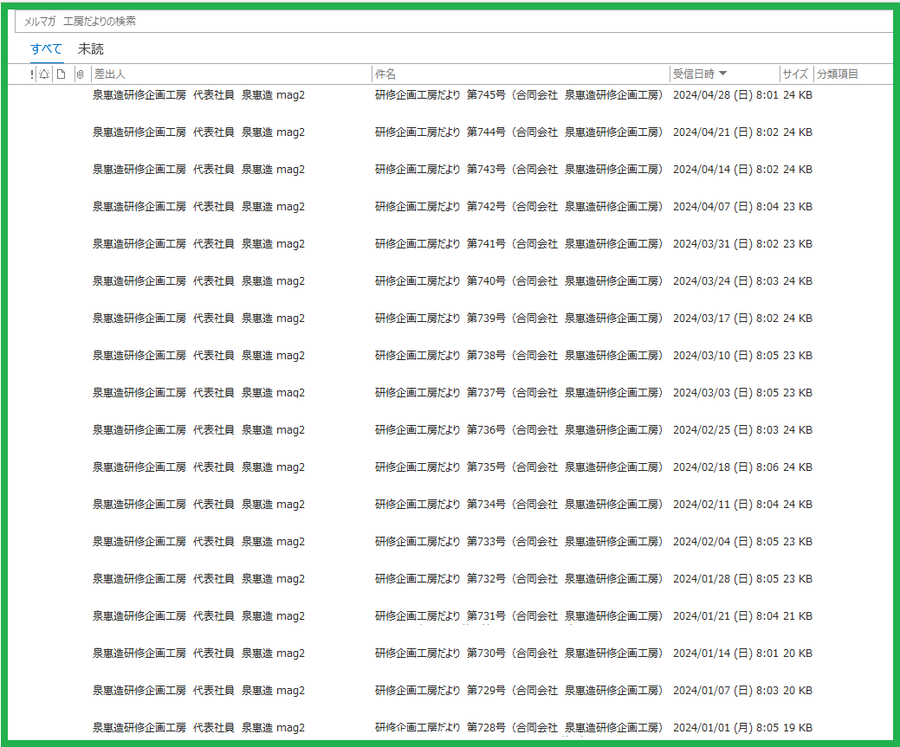Open mail 研修企画工房だより 第737号
This screenshot has width=900, height=747.
click(518, 393)
